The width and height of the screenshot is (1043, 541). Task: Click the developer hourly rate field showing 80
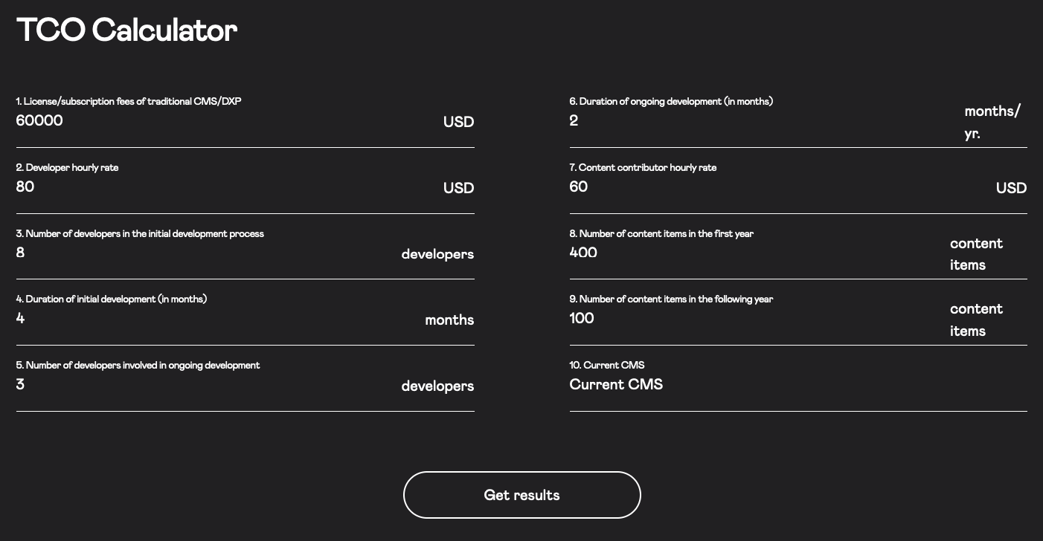click(x=223, y=187)
